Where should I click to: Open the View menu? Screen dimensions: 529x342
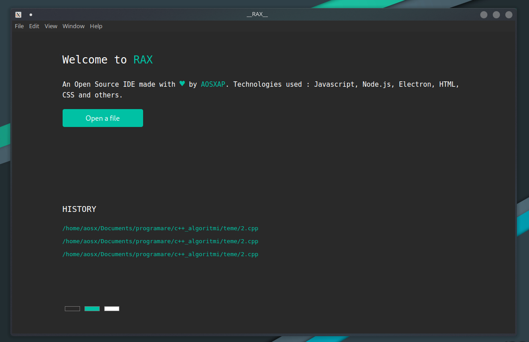click(51, 26)
